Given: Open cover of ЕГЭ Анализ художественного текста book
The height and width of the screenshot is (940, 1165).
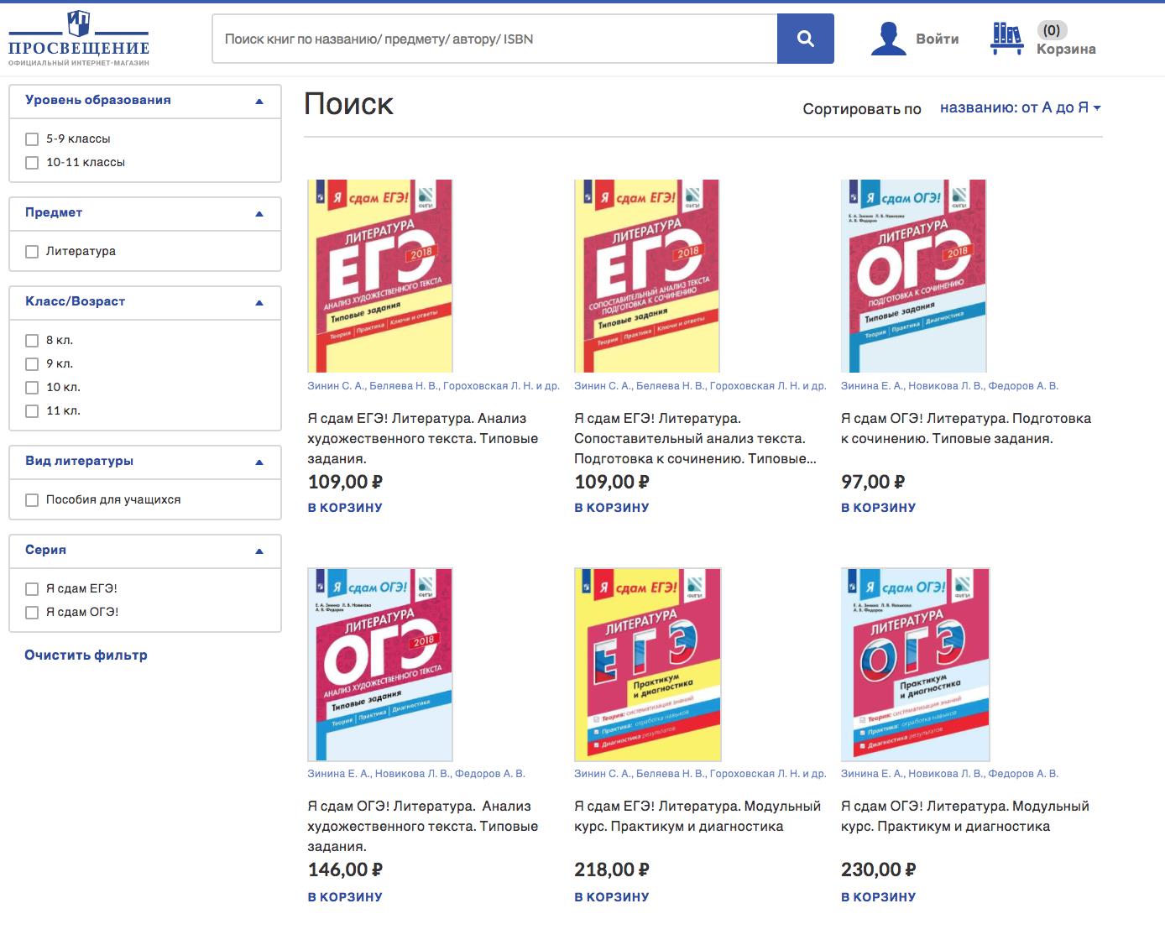Looking at the screenshot, I should click(380, 276).
